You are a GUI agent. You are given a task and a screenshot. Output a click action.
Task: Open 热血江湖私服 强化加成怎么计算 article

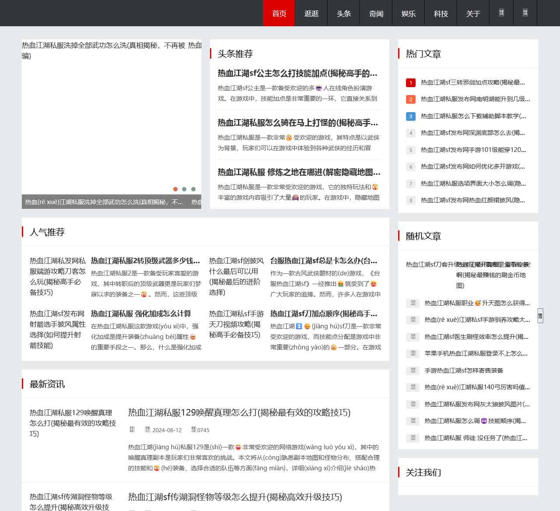(x=141, y=314)
